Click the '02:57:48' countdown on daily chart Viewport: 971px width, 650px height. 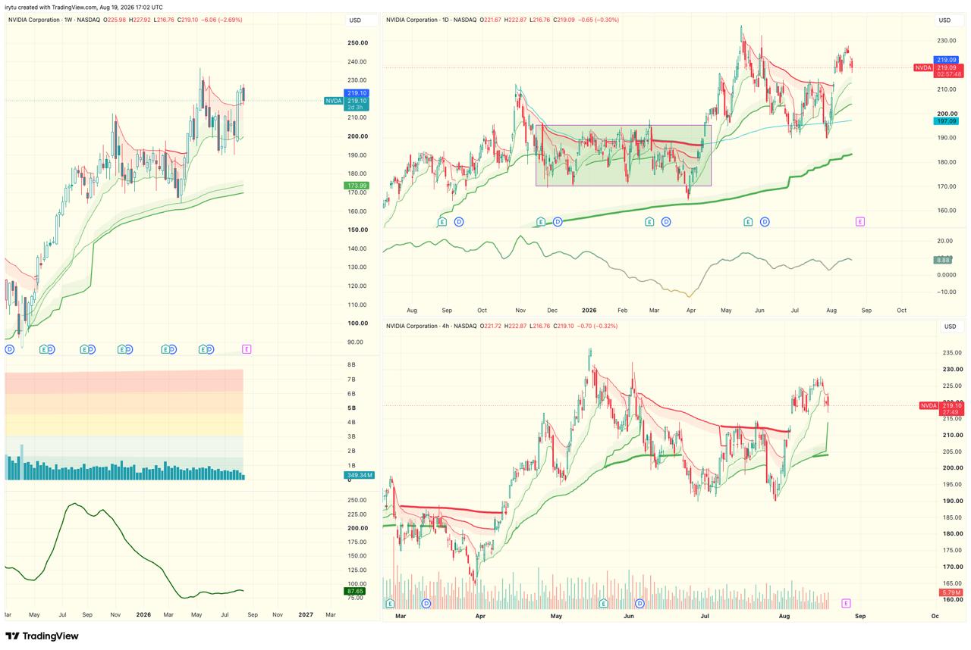tap(949, 74)
